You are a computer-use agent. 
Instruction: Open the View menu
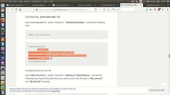pyautogui.click(x=20, y=2)
